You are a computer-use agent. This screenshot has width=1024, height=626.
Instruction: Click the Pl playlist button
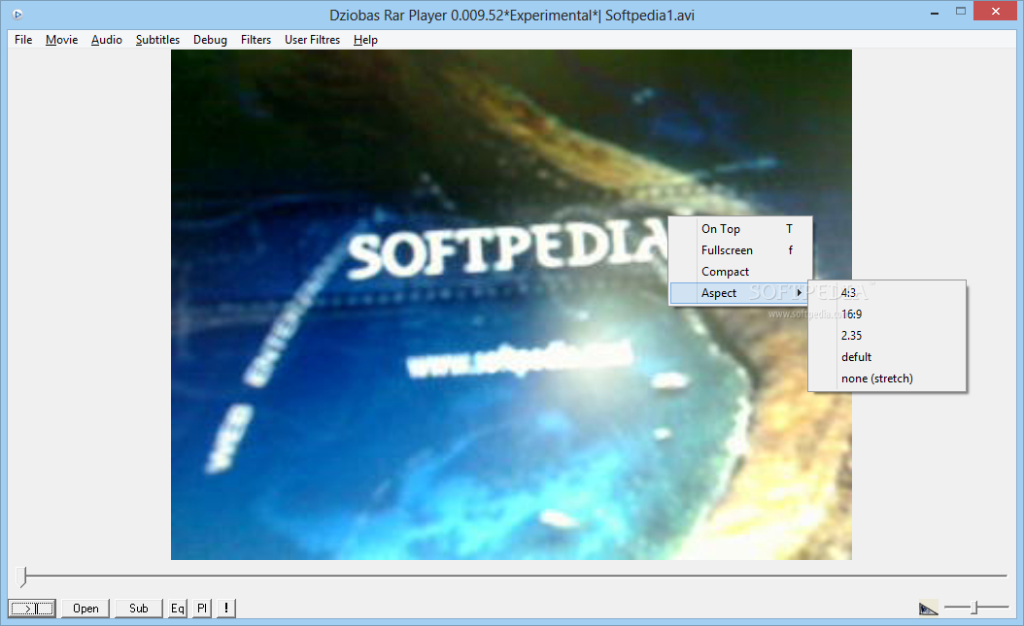coord(202,609)
